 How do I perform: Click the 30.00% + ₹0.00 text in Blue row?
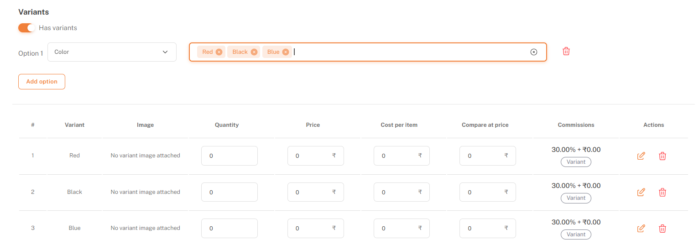coord(576,222)
